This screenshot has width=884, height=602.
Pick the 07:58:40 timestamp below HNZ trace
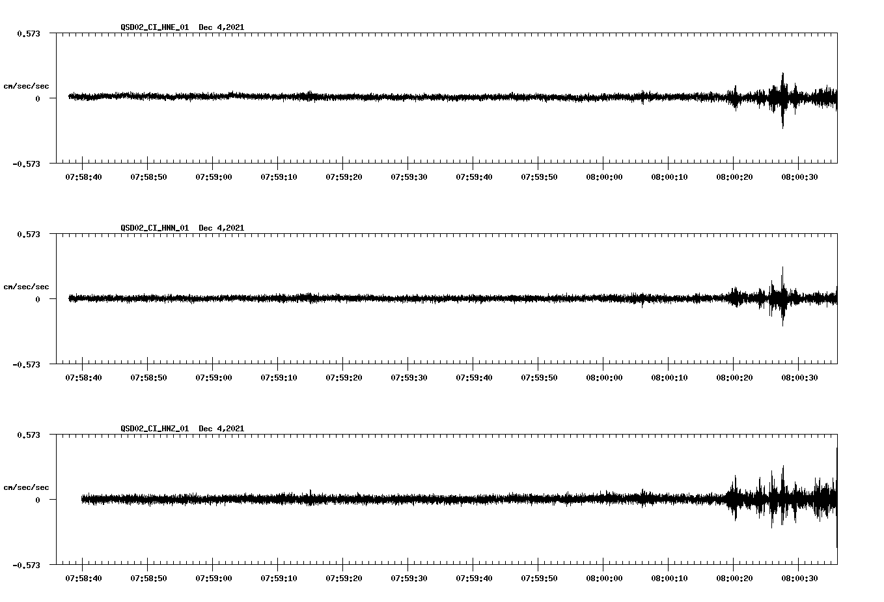pos(83,579)
